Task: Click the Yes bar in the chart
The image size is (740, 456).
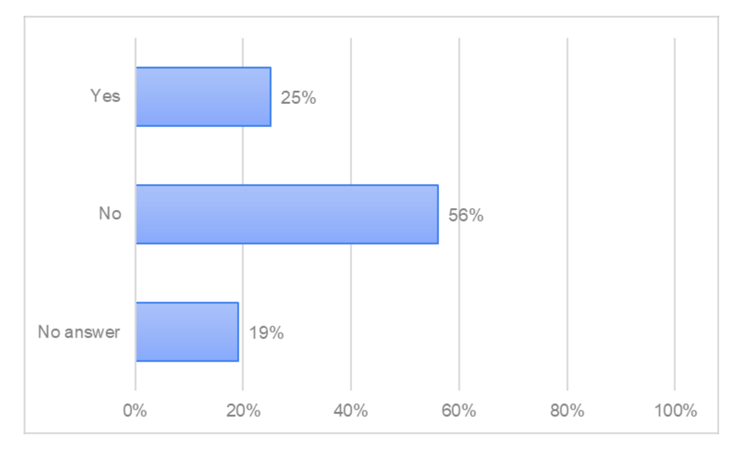Action: [x=203, y=97]
